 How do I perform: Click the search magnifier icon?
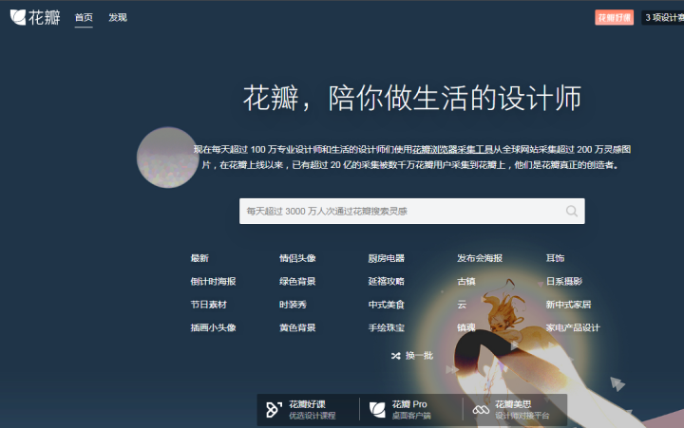[x=572, y=212]
